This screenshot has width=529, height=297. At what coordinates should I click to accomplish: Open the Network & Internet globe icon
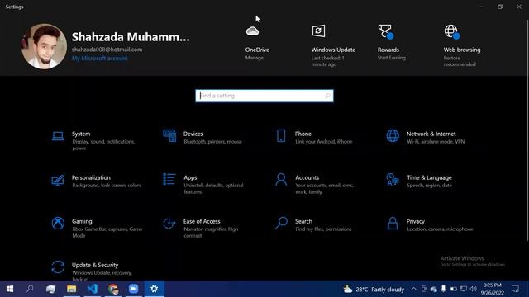coord(393,135)
